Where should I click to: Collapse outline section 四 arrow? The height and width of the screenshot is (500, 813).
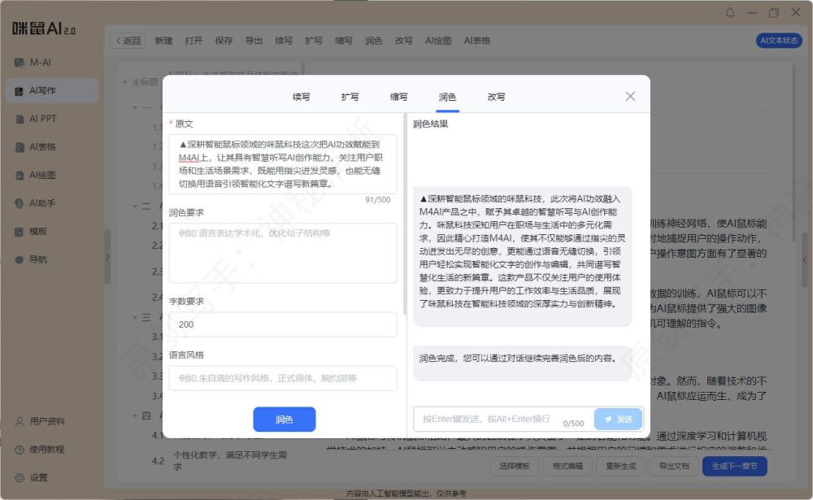[x=135, y=416]
